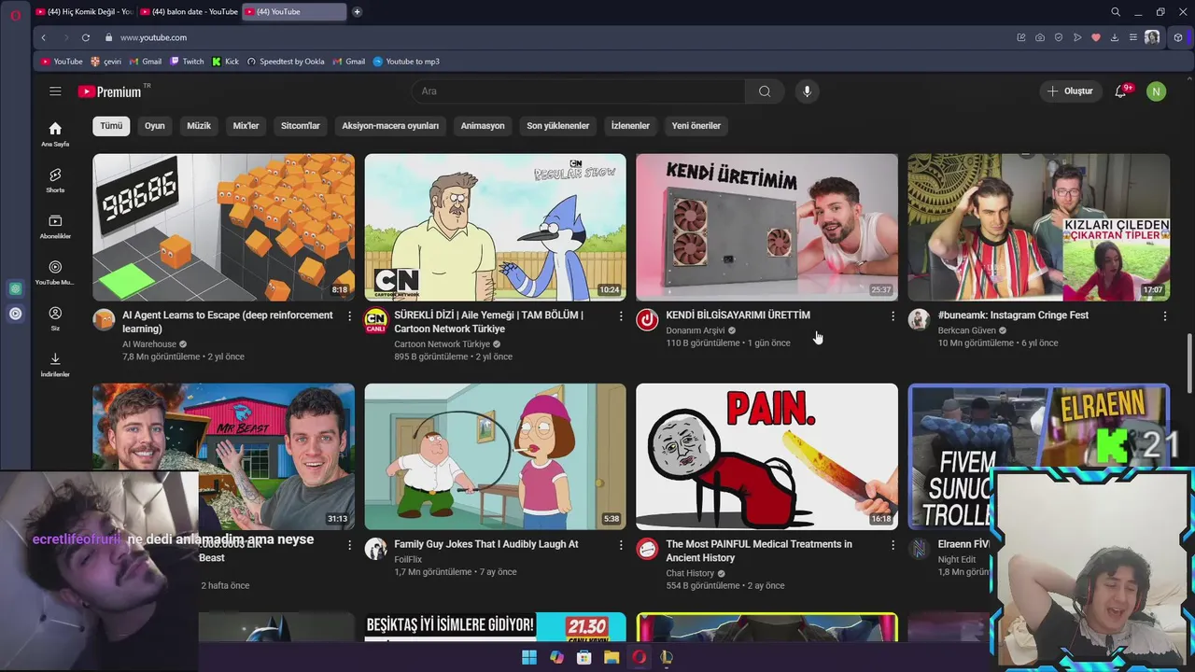Select the Animasyon filter chip
This screenshot has height=672, width=1195.
click(483, 126)
